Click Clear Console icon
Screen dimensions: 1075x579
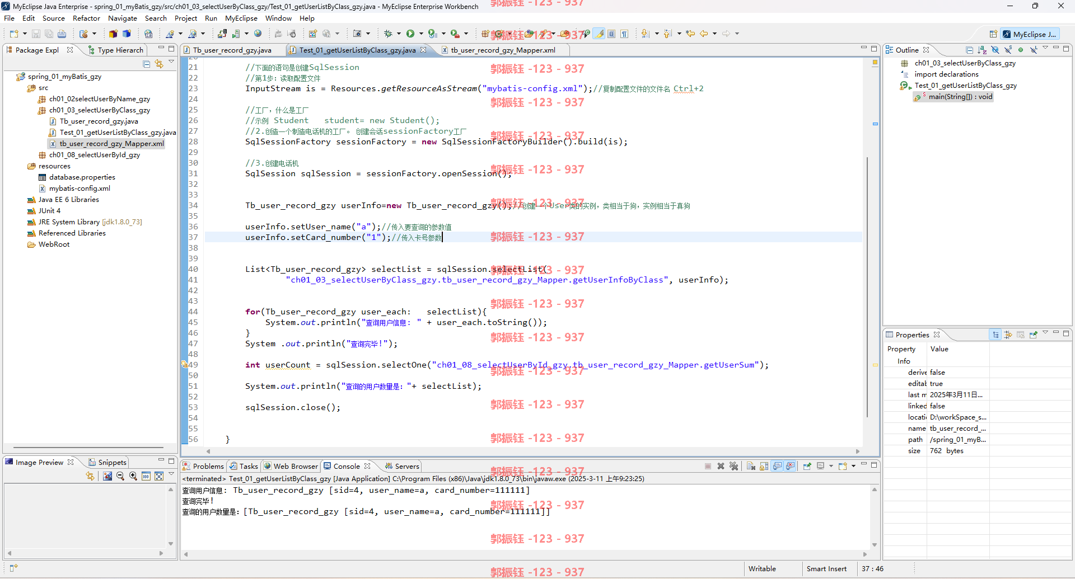(751, 466)
